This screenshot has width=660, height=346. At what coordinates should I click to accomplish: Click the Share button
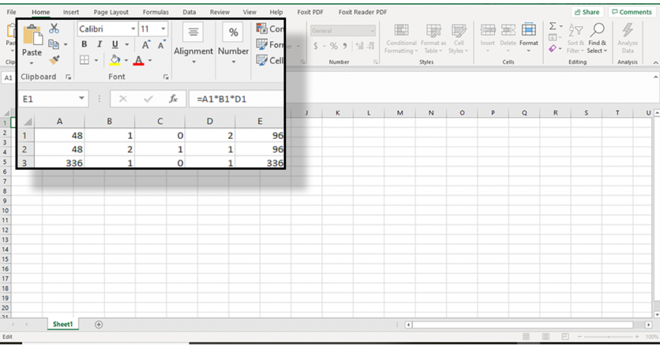click(587, 12)
